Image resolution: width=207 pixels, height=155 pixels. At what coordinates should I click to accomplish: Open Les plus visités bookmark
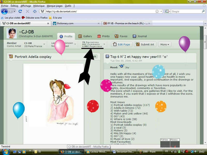11,18
